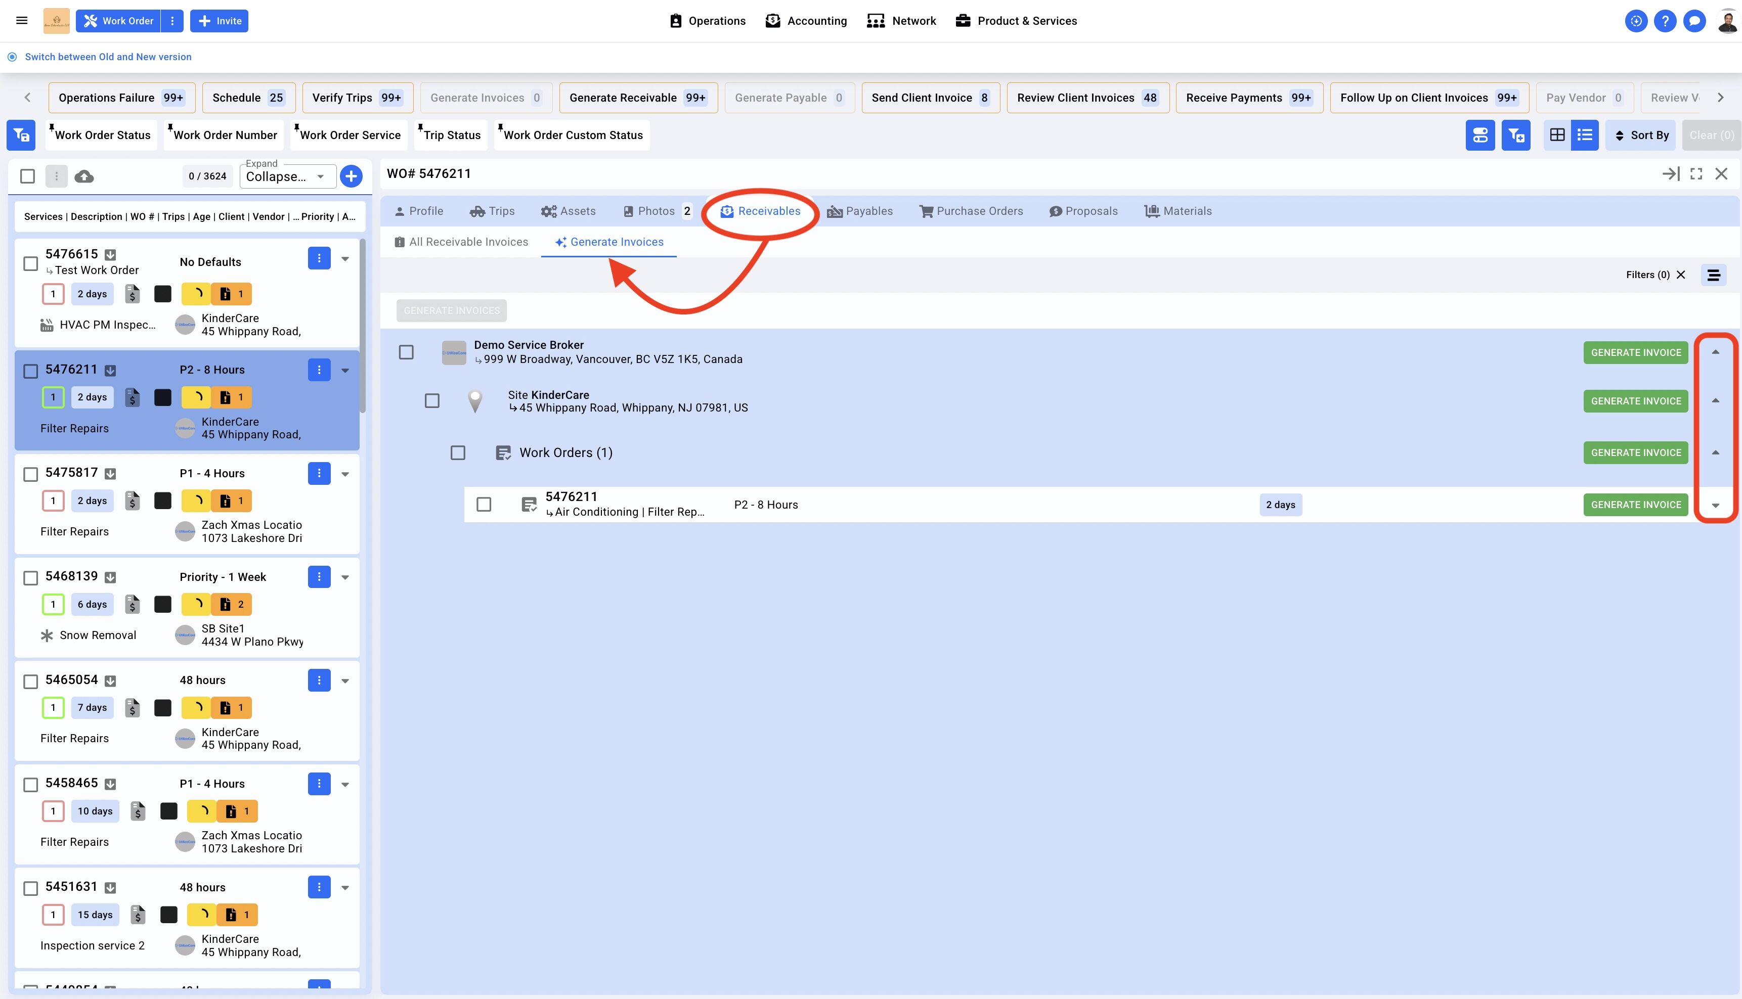The width and height of the screenshot is (1742, 999).
Task: Open the chat messages icon
Action: 1694,21
